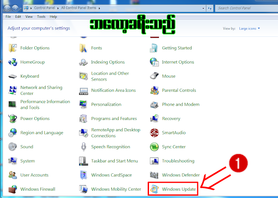Open the Speech Recognition link text
This screenshot has width=278, height=198.
[x=111, y=147]
